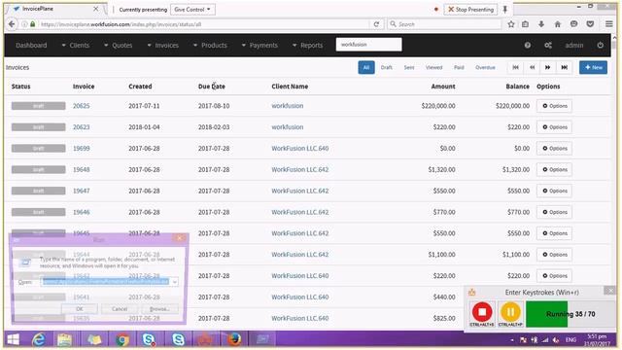Image resolution: width=622 pixels, height=350 pixels.
Task: Click the chat bubble icon in Firefox toolbar
Action: point(573,24)
